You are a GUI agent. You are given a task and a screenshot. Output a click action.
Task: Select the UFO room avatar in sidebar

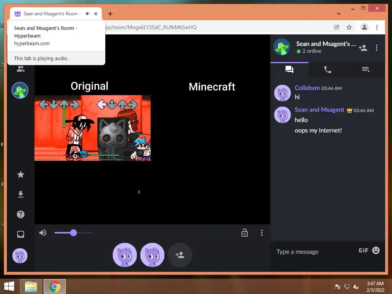point(20,90)
